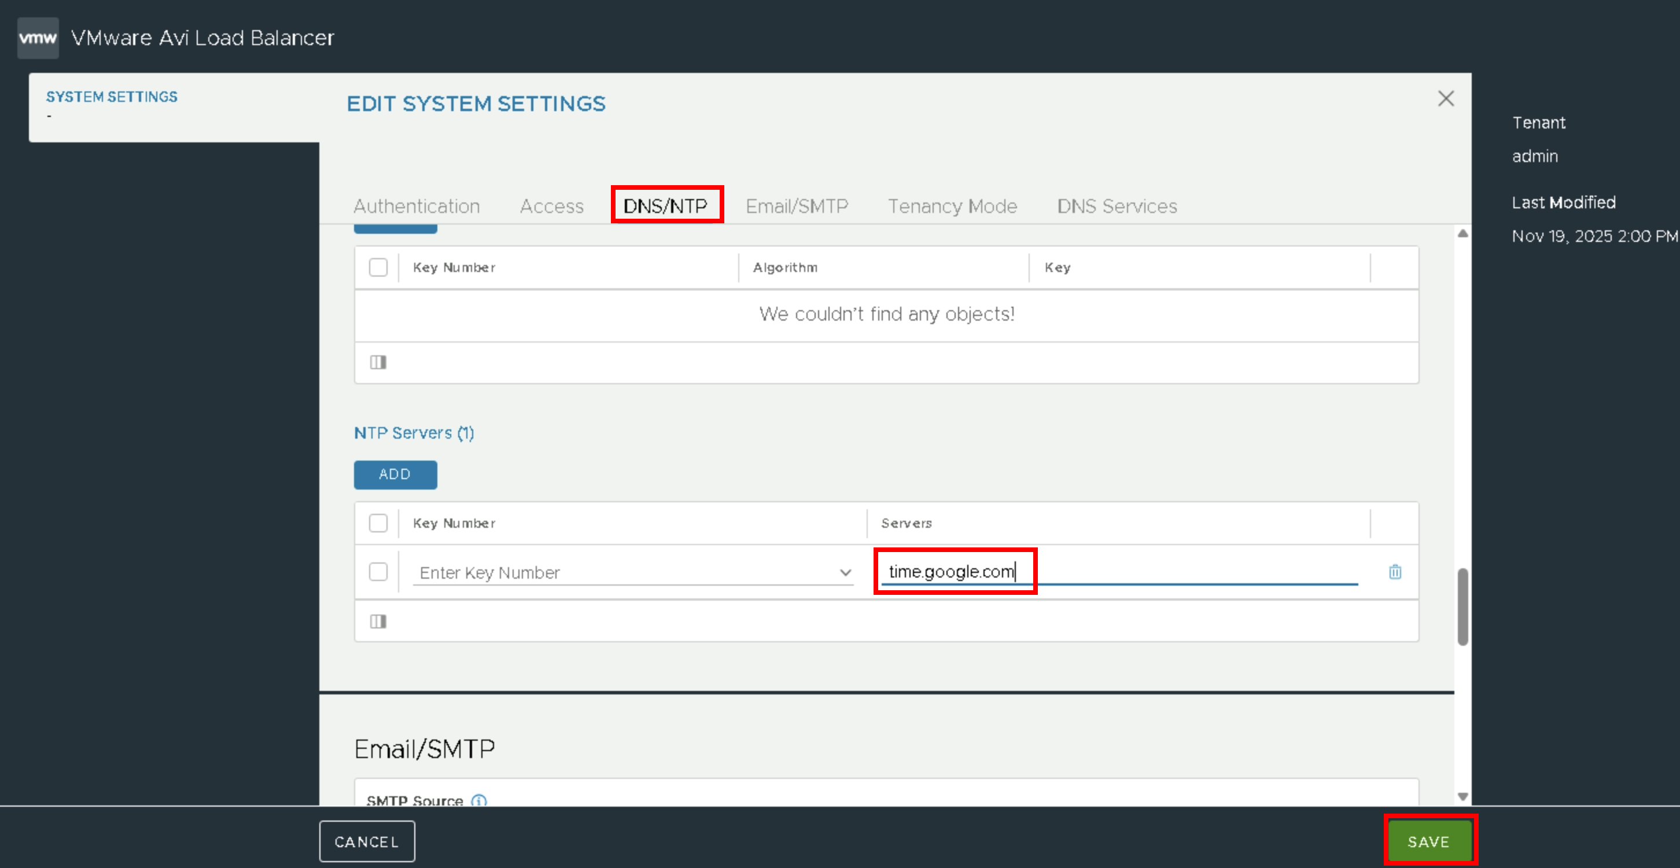Select the DNS/NTP tab
Image resolution: width=1680 pixels, height=868 pixels.
[x=665, y=206]
